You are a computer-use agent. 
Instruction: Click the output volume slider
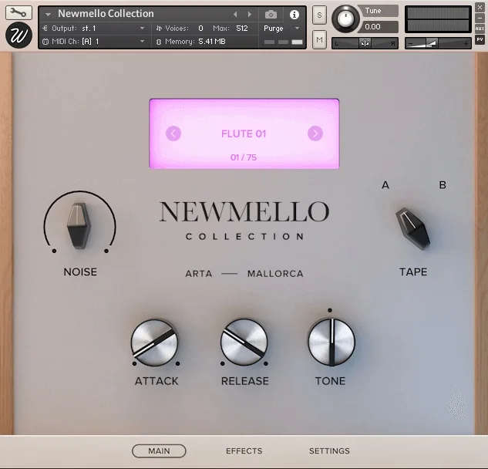[438, 43]
